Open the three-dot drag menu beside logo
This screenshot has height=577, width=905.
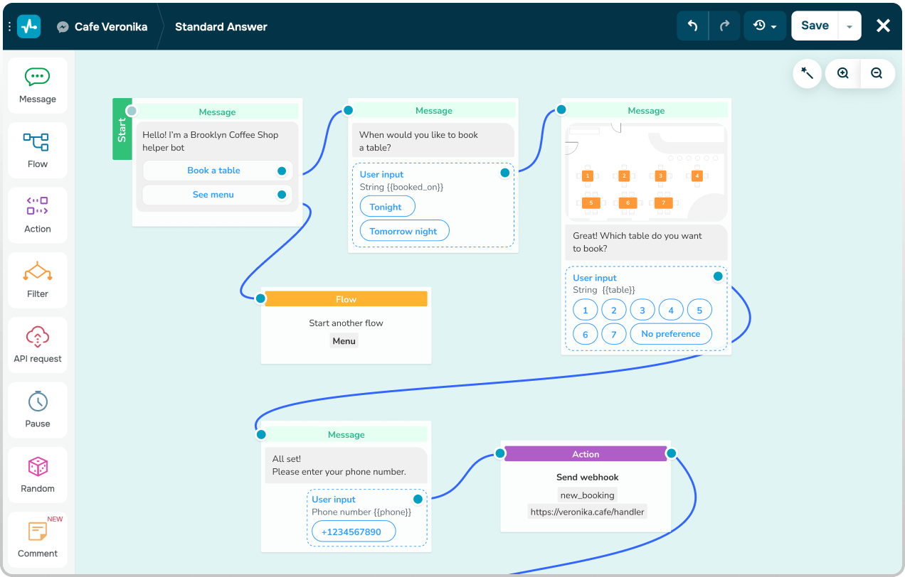[x=9, y=26]
